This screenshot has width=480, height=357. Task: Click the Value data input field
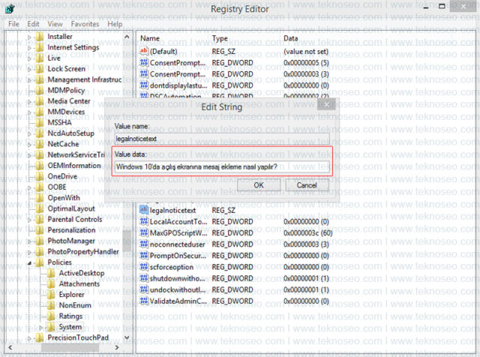(x=223, y=166)
